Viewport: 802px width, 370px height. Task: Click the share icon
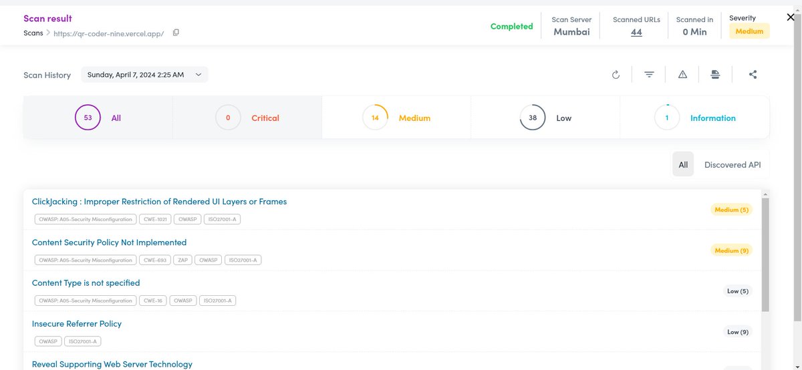click(753, 75)
